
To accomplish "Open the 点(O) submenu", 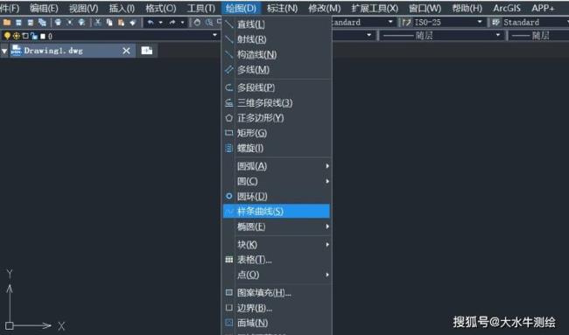I will (277, 275).
